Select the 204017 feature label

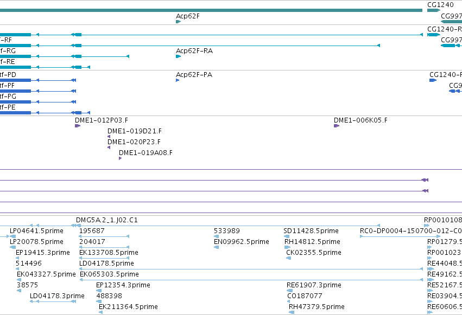(92, 242)
